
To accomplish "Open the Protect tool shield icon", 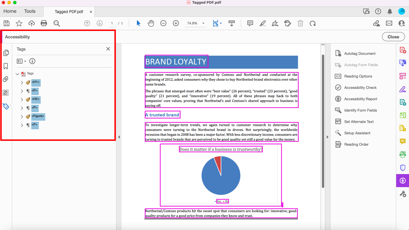I will pyautogui.click(x=402, y=168).
